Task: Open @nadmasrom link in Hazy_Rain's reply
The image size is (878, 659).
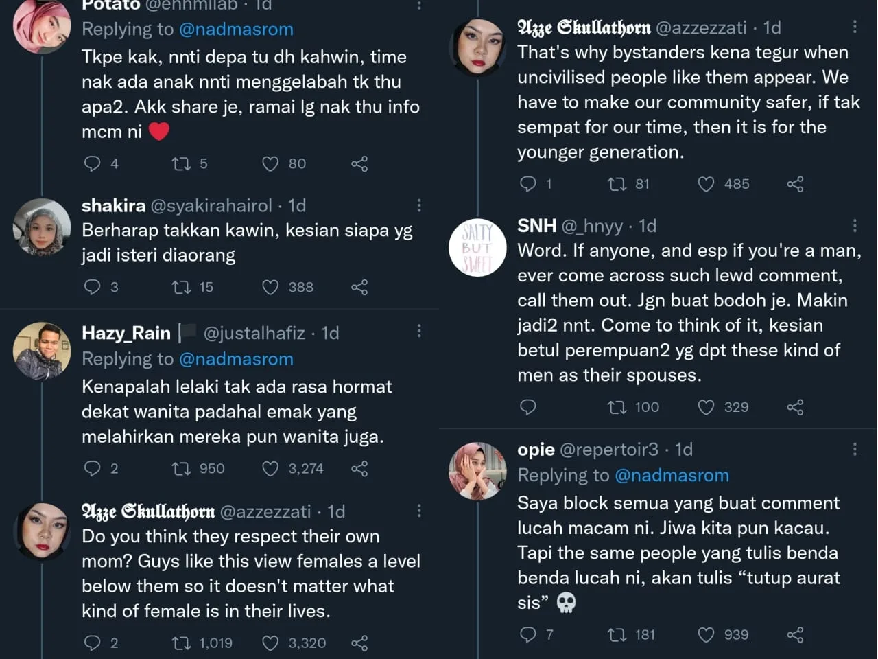Action: tap(235, 359)
